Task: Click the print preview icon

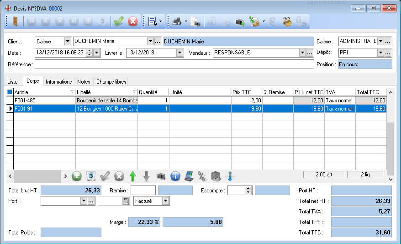Action: coord(195,21)
